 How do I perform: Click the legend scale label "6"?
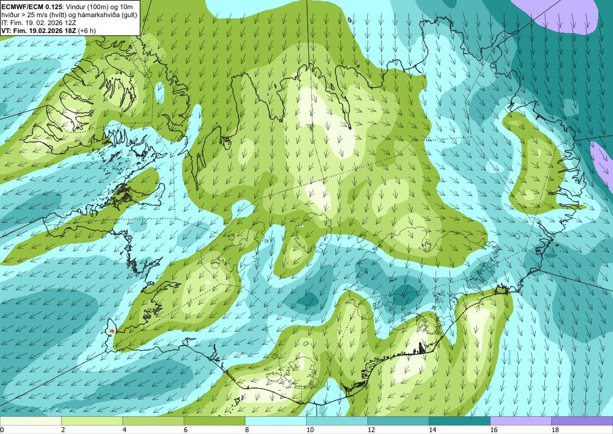186,430
